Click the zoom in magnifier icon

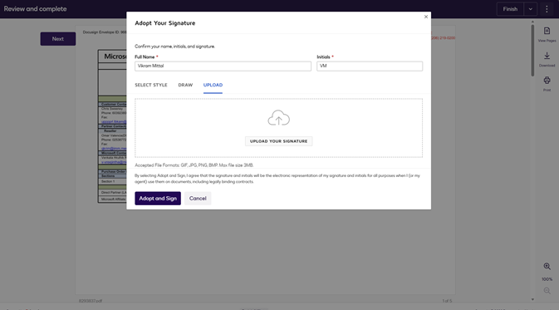(x=547, y=267)
